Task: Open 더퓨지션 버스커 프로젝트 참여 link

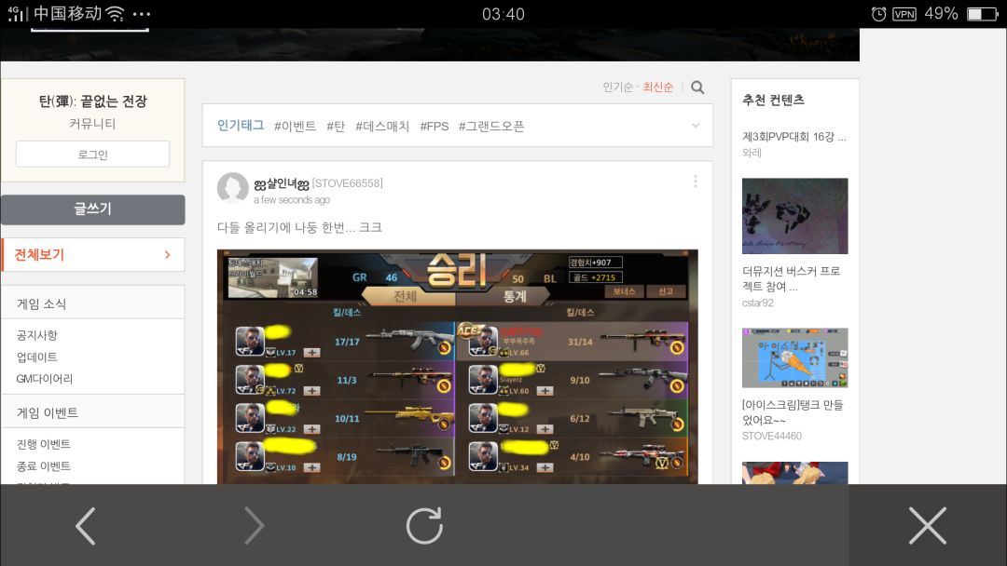Action: [792, 279]
